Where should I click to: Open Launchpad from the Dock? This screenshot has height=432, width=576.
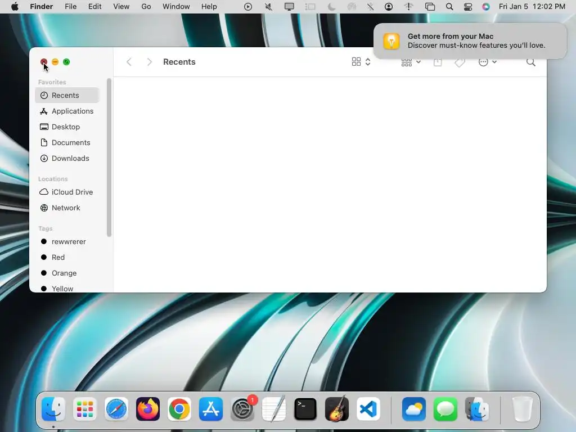click(x=85, y=409)
